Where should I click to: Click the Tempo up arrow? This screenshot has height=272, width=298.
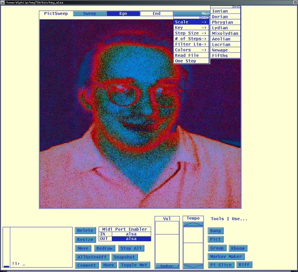tap(193, 224)
